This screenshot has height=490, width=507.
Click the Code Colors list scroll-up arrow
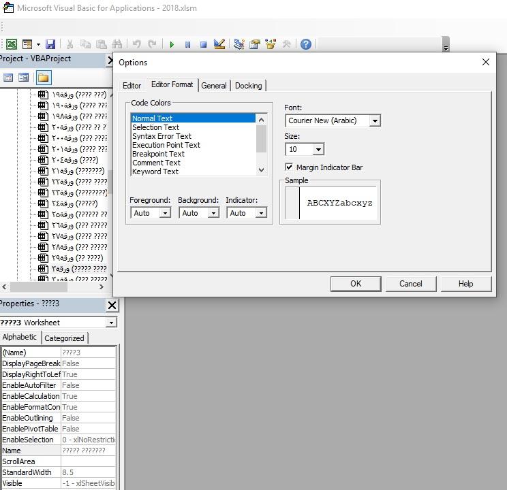261,120
